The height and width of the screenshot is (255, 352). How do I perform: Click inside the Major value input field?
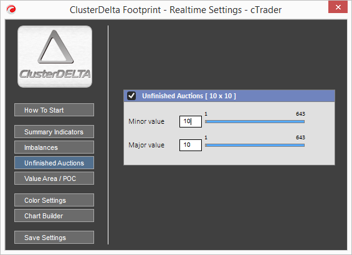(x=191, y=145)
